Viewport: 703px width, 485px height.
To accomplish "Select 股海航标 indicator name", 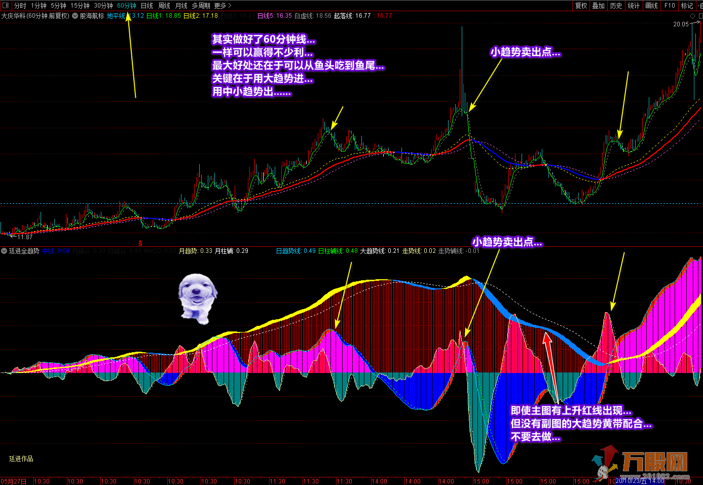I will tap(92, 16).
